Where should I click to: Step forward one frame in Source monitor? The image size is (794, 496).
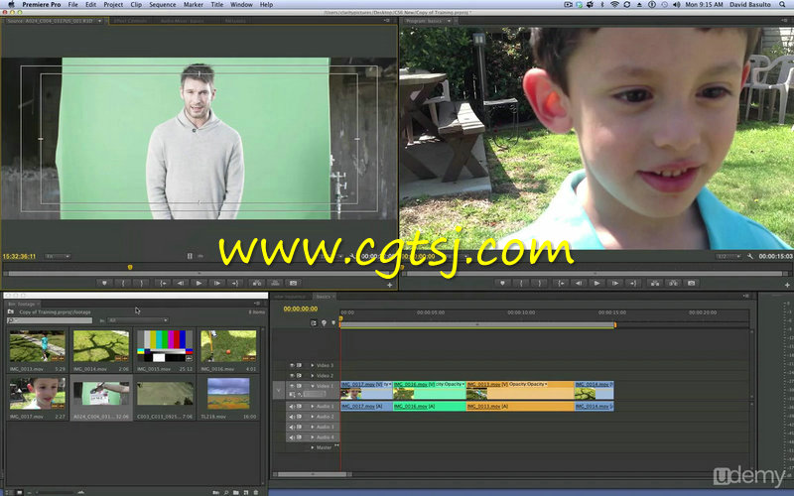pyautogui.click(x=216, y=284)
